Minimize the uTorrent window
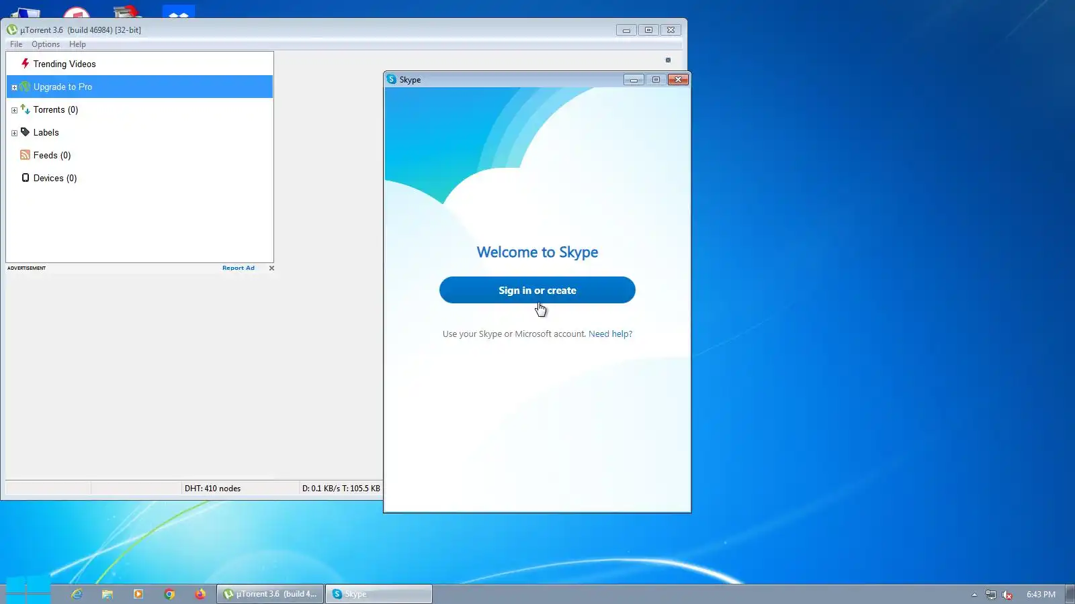 626,30
